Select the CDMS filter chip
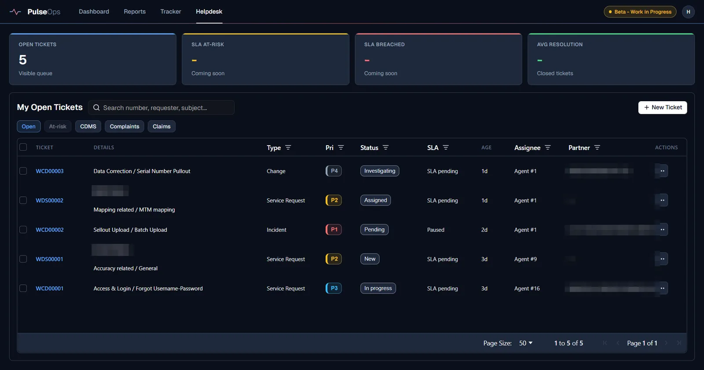The height and width of the screenshot is (370, 704). pyautogui.click(x=88, y=126)
